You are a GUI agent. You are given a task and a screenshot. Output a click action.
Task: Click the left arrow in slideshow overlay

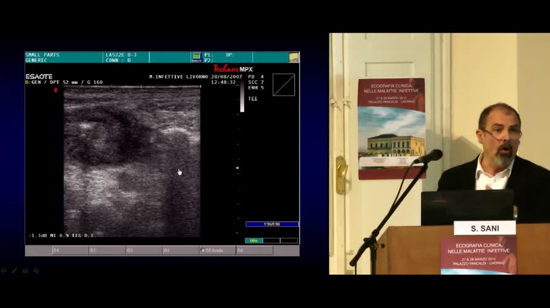4,270
